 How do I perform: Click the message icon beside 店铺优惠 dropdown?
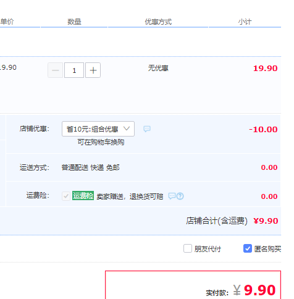pos(147,129)
